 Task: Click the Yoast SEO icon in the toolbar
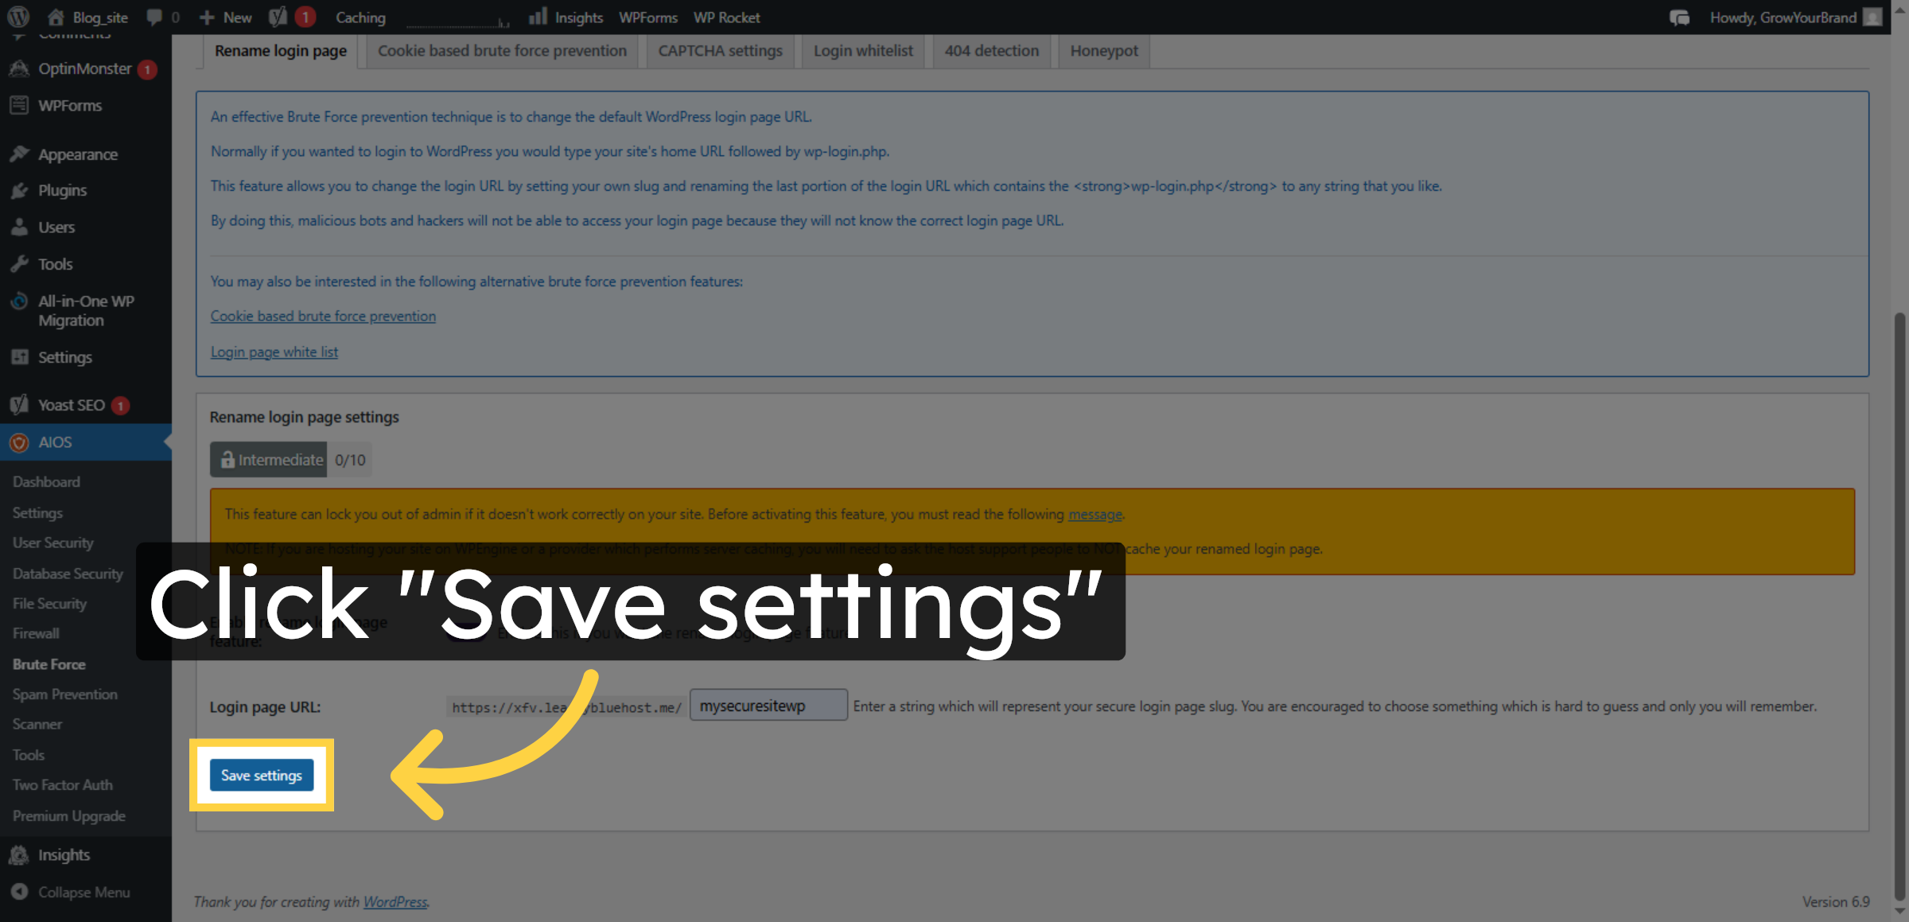[x=277, y=17]
